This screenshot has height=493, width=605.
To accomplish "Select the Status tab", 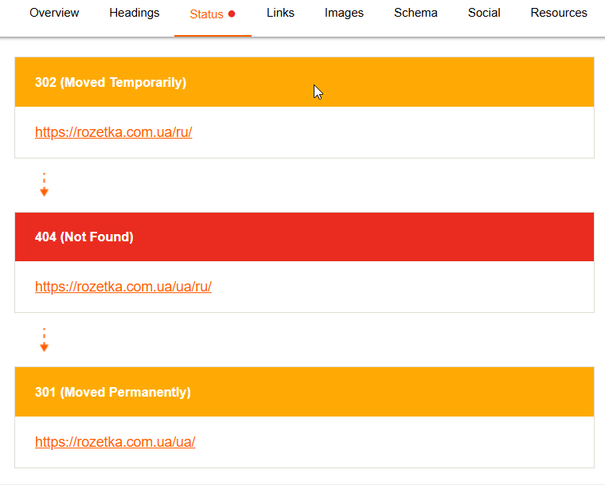I will pyautogui.click(x=213, y=14).
